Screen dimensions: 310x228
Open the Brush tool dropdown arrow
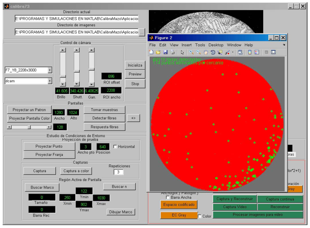tap(232, 52)
